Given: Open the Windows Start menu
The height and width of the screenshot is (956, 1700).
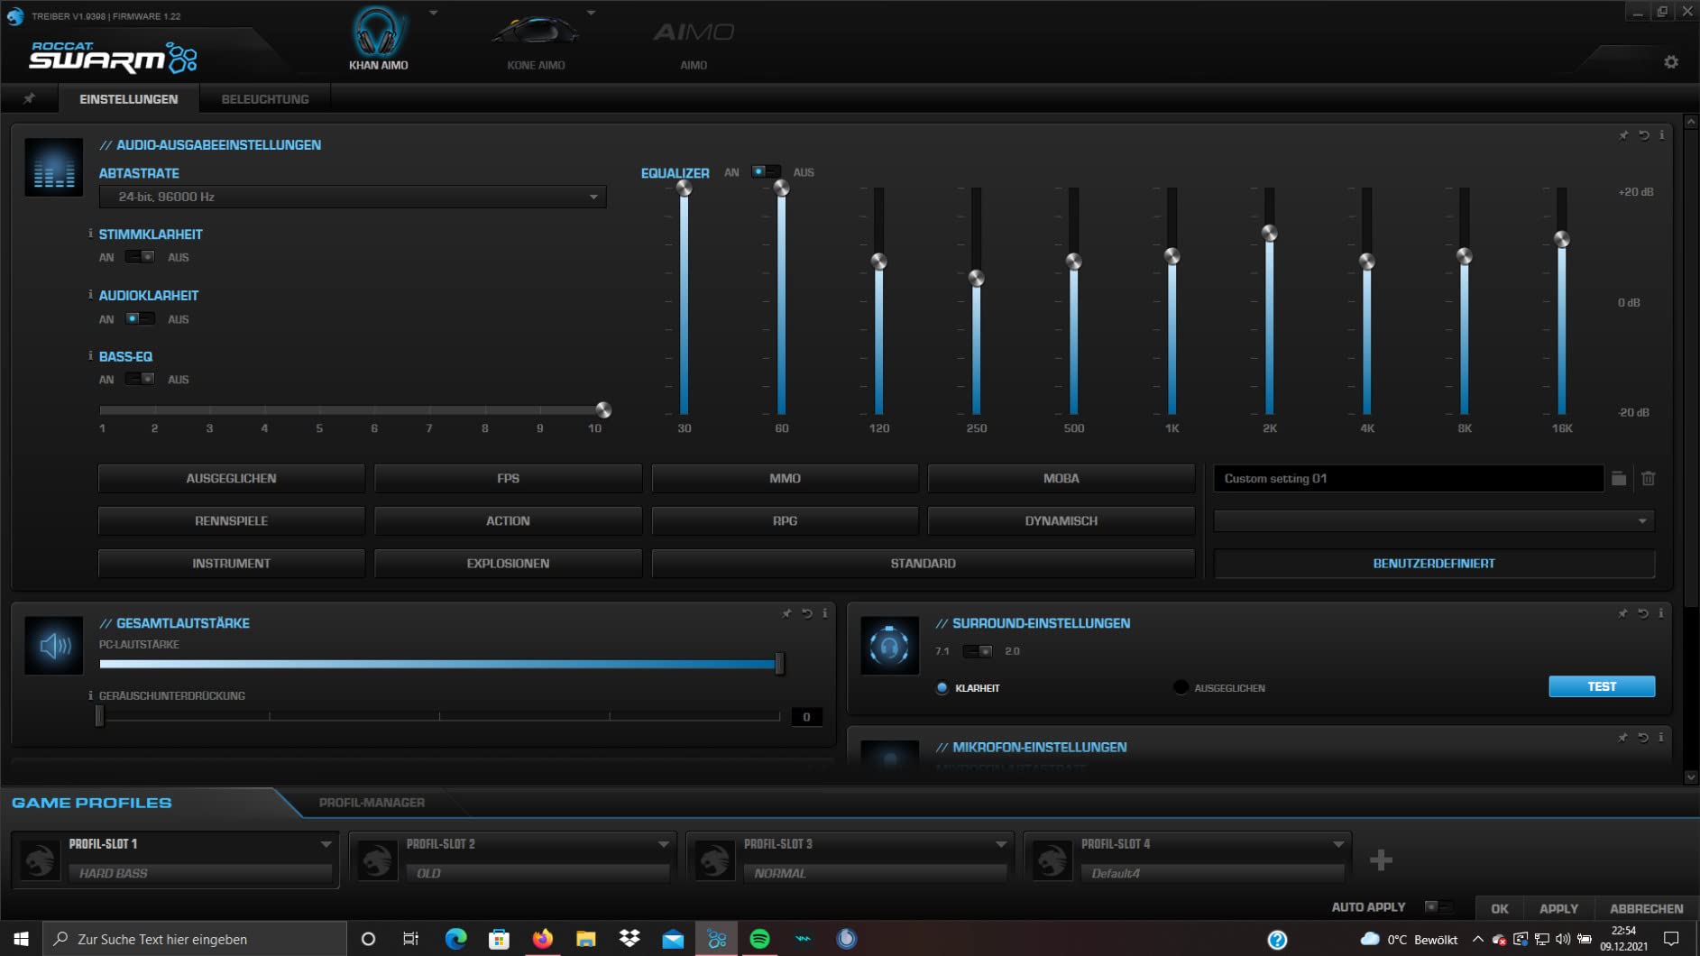Looking at the screenshot, I should point(21,939).
